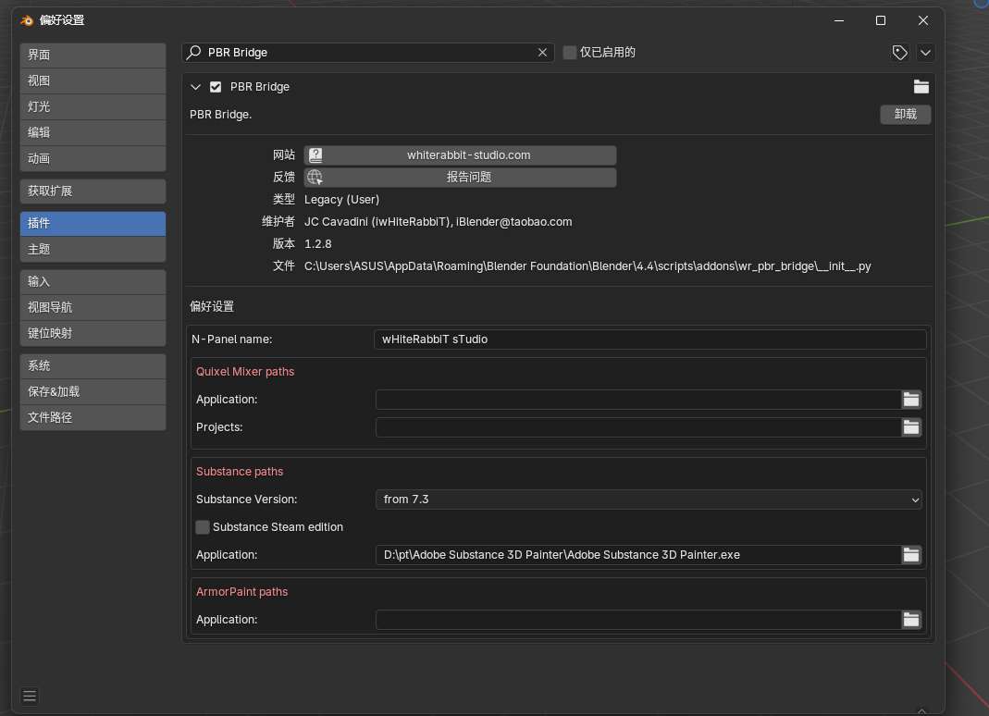Open the 保存&加载 tab
The height and width of the screenshot is (716, 989).
pos(93,391)
